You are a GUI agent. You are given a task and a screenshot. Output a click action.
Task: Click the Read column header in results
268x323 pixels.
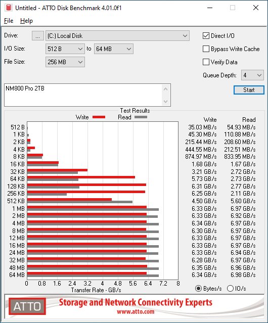click(x=249, y=120)
